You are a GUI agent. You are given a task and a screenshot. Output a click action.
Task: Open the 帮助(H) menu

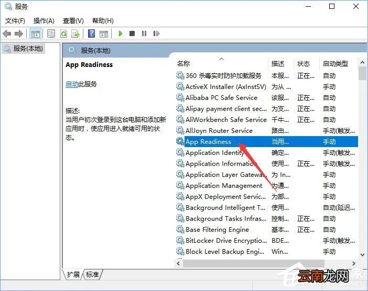(103, 21)
